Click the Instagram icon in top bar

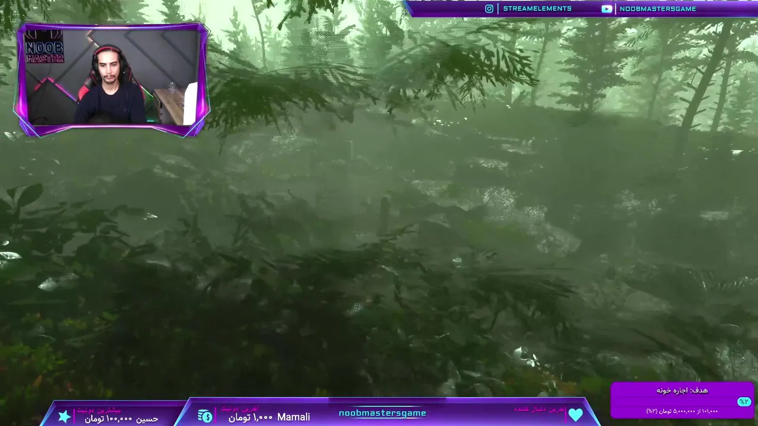click(489, 8)
